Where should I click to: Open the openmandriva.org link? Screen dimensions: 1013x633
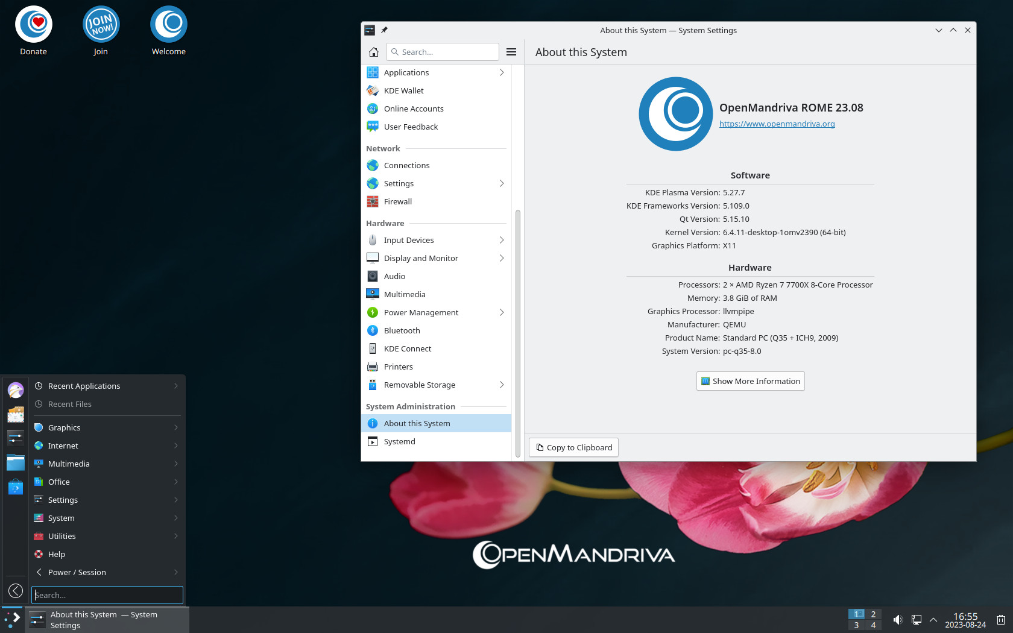(777, 124)
